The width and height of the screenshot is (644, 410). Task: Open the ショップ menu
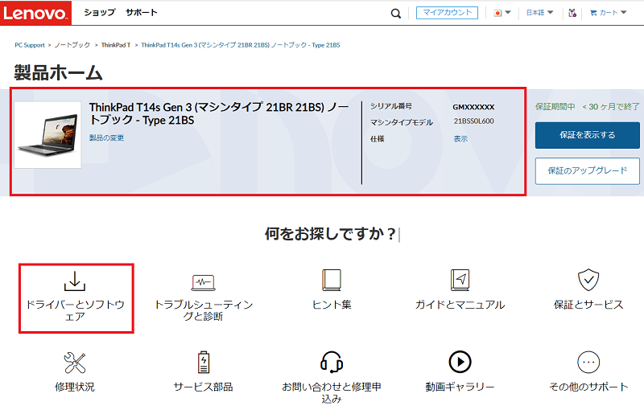[100, 12]
